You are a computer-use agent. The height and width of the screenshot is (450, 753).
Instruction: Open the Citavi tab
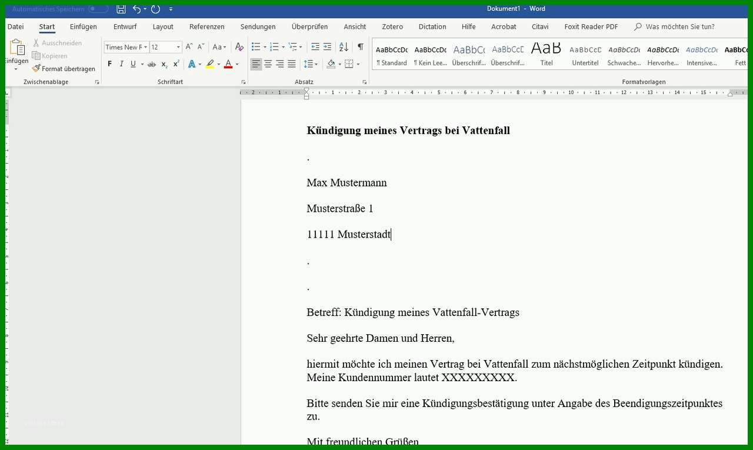click(x=540, y=26)
